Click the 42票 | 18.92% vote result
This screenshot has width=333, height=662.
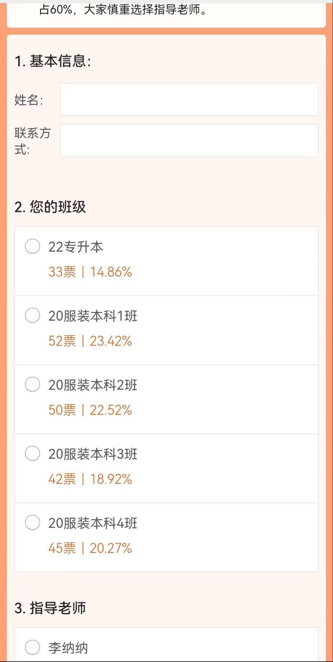click(90, 479)
